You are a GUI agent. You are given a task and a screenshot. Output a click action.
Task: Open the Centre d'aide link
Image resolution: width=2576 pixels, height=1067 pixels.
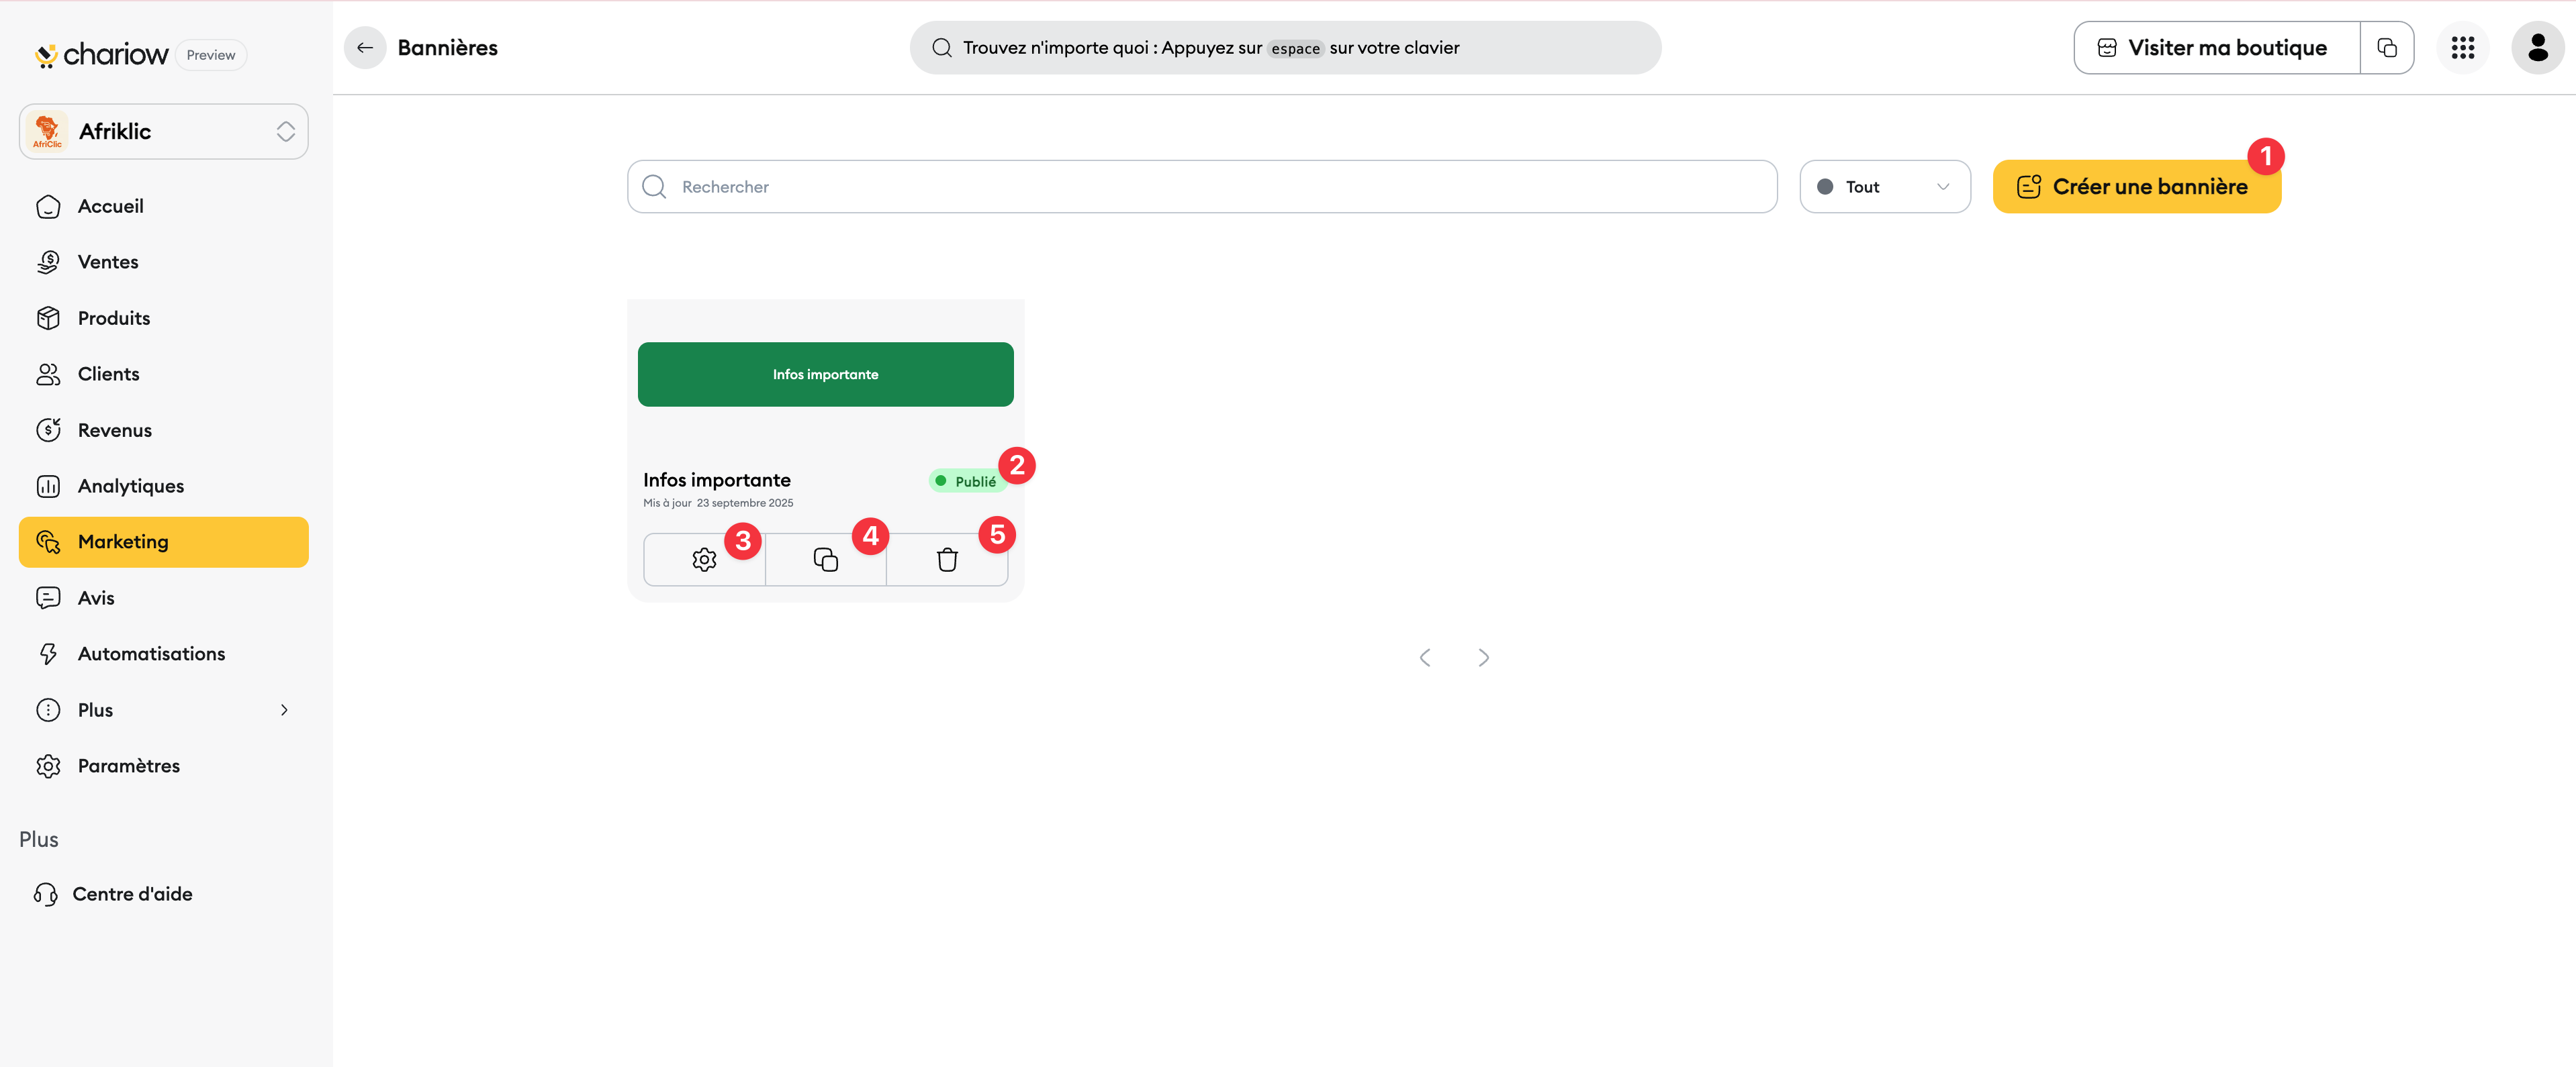pyautogui.click(x=113, y=894)
